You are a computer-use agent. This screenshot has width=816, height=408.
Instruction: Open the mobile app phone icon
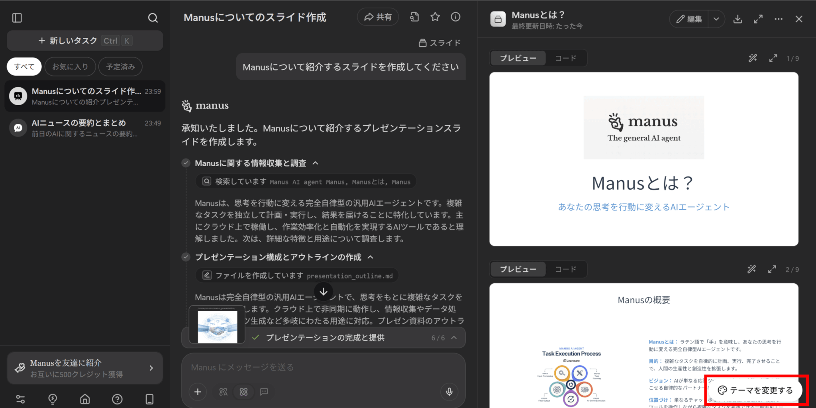(x=149, y=399)
